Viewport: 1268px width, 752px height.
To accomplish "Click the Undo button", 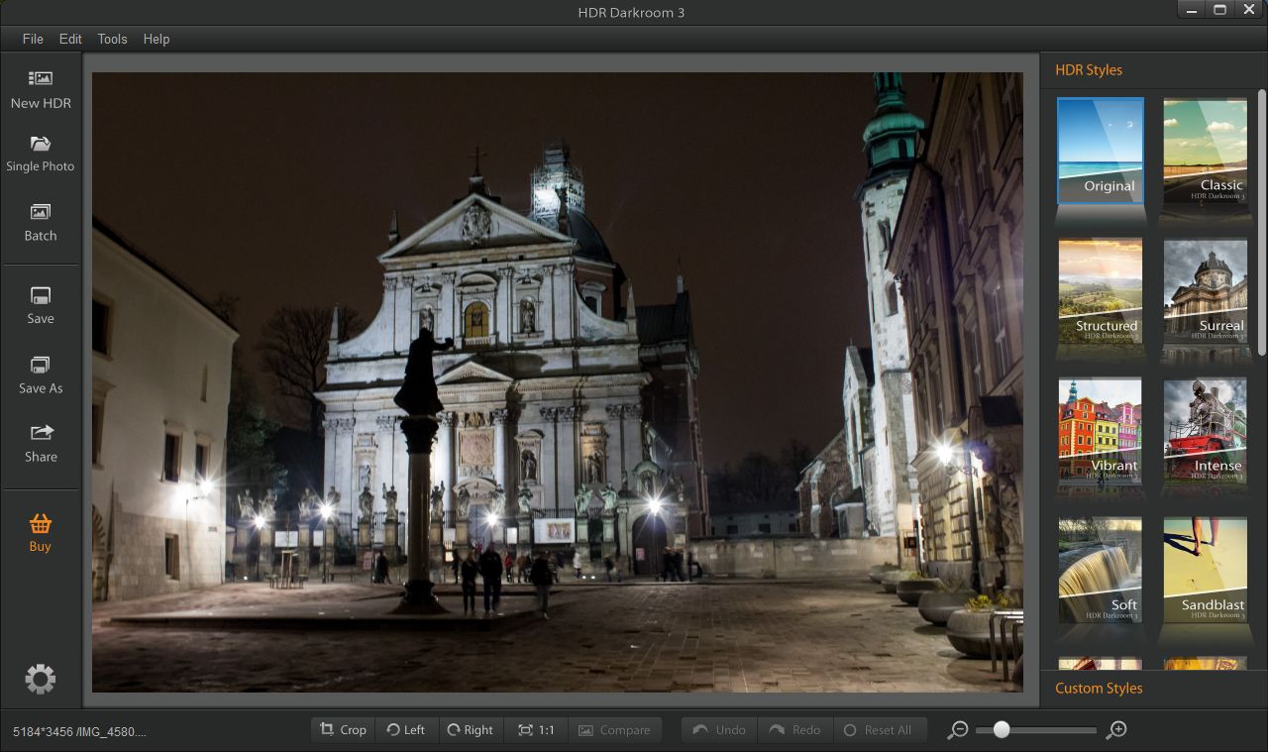I will 718,729.
